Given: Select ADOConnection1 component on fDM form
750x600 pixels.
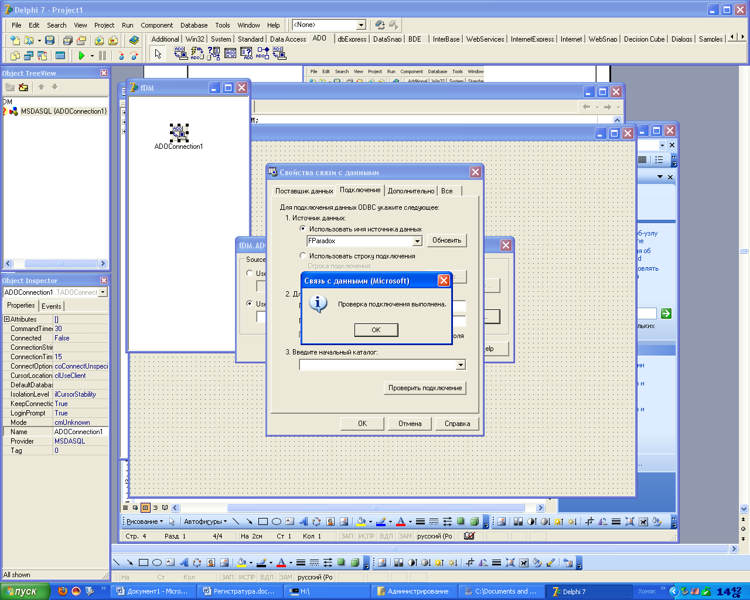Looking at the screenshot, I should (x=179, y=132).
